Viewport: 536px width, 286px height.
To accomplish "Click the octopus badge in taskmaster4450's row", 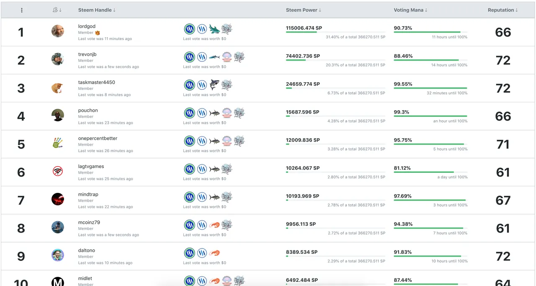I will click(x=227, y=85).
